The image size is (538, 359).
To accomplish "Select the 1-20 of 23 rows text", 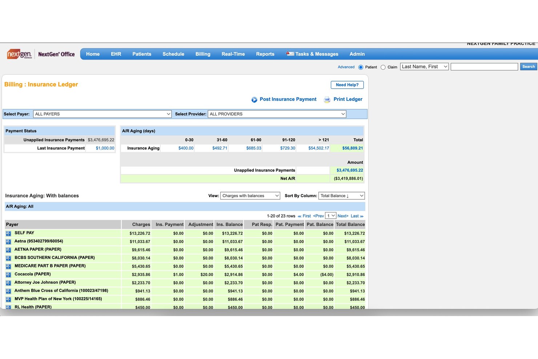I will pyautogui.click(x=281, y=216).
